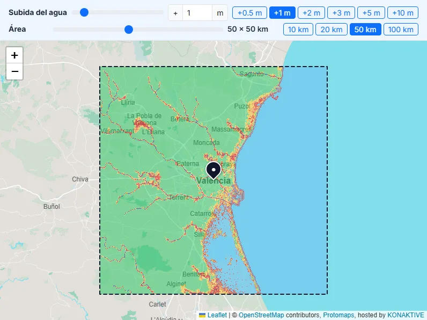Open the Protomaps link

339,315
